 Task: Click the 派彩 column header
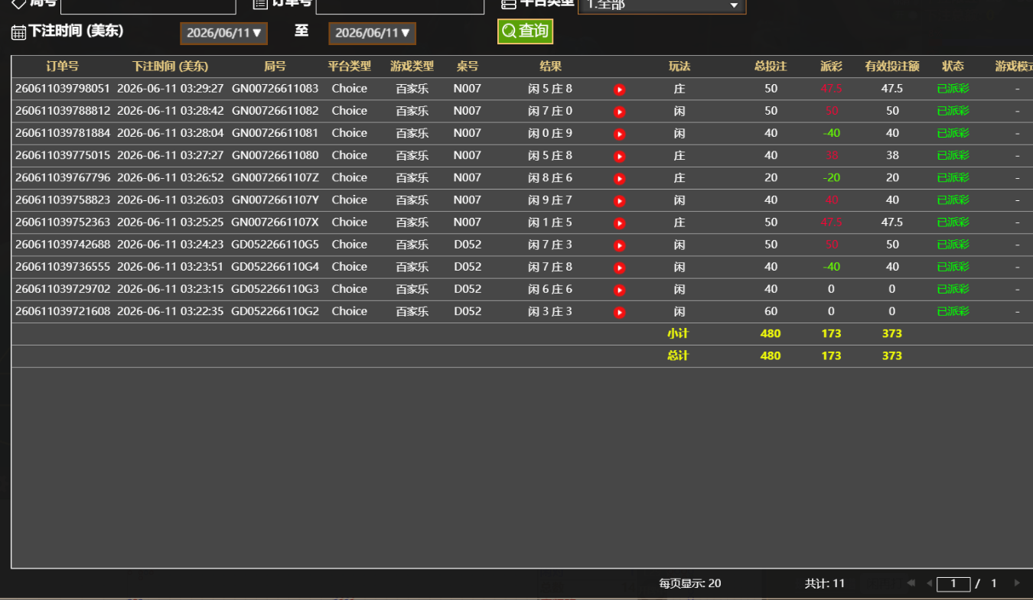click(x=831, y=66)
